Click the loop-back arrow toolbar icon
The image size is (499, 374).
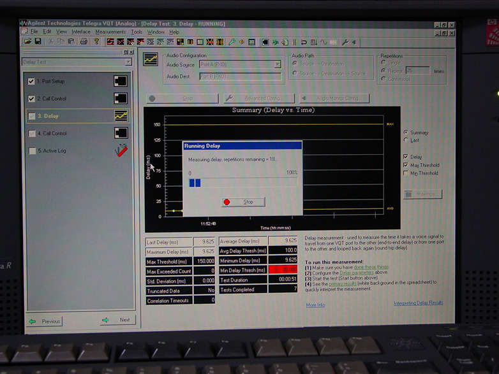(x=304, y=42)
